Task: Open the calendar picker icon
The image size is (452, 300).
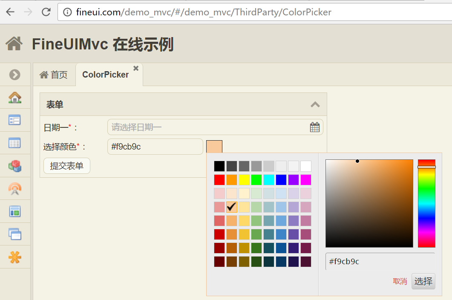Action: point(314,127)
